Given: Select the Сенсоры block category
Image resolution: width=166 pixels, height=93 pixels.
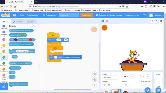Looking at the screenshot, I should 4,58.
